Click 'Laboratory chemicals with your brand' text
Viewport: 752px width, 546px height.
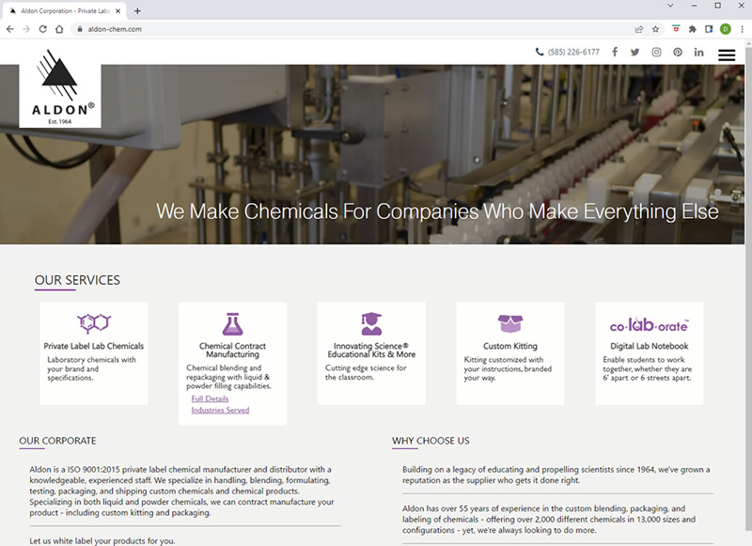(x=91, y=368)
